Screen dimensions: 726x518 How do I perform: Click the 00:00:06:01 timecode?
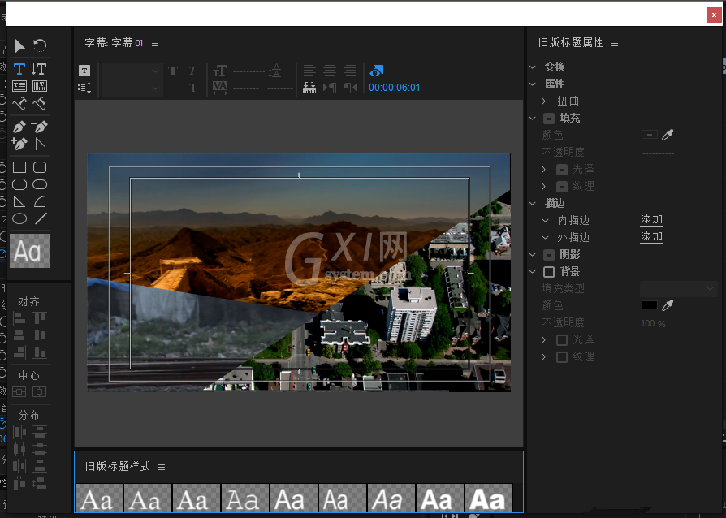(394, 88)
